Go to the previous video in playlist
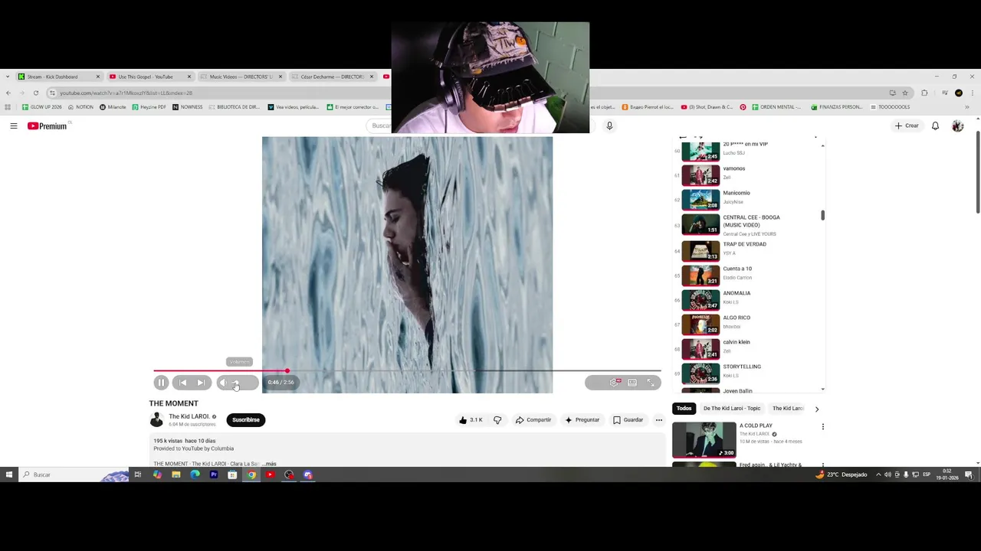 182,383
